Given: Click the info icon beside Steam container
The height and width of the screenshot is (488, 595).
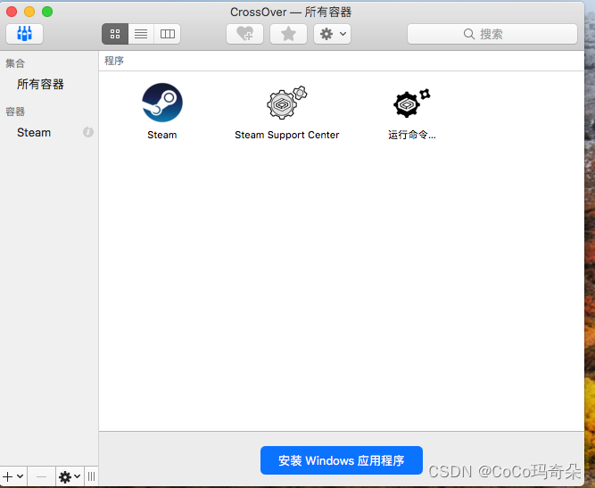Looking at the screenshot, I should [88, 132].
